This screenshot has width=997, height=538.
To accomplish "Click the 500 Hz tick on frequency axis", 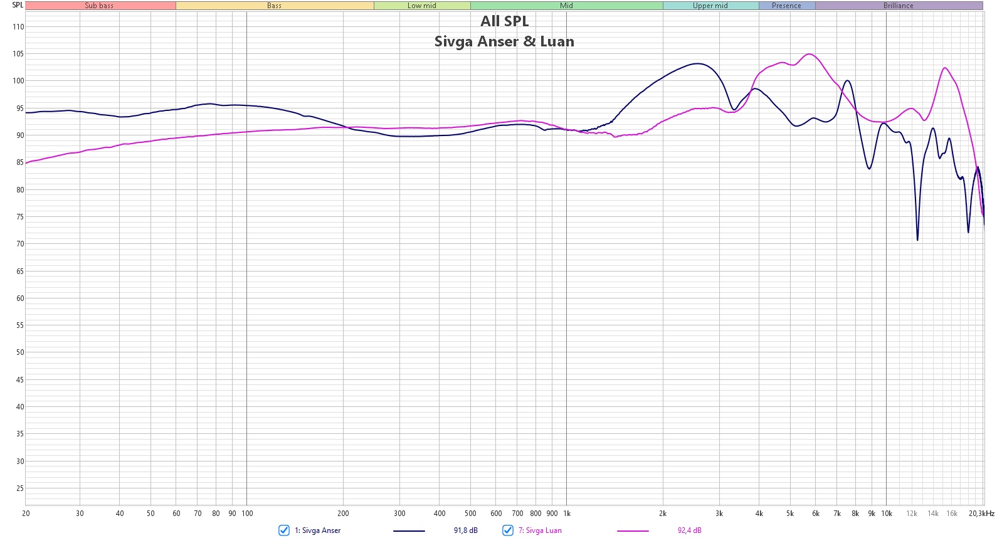I will click(x=470, y=514).
